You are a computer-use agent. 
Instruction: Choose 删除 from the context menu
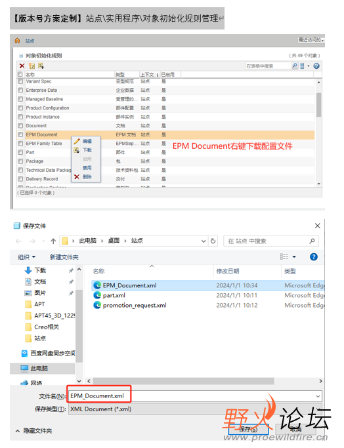87,177
